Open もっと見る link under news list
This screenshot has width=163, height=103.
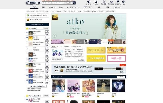coord(81,60)
